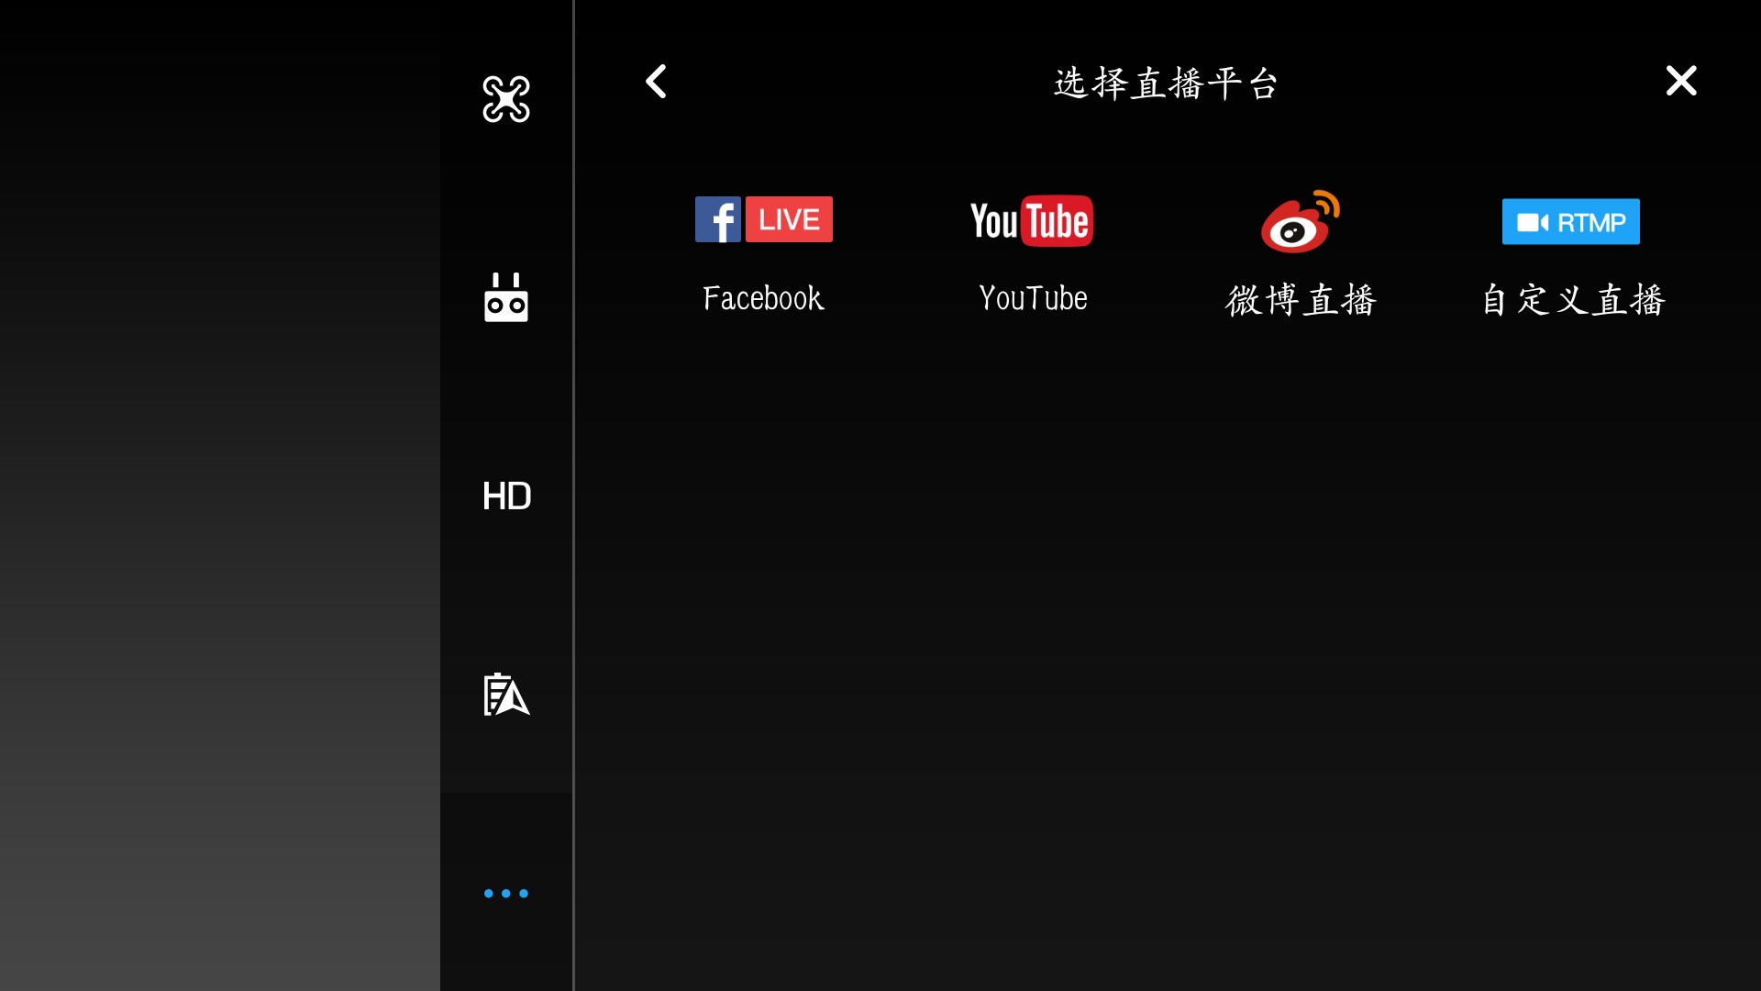
Task: Choose the YouTube text label
Action: tap(1033, 298)
